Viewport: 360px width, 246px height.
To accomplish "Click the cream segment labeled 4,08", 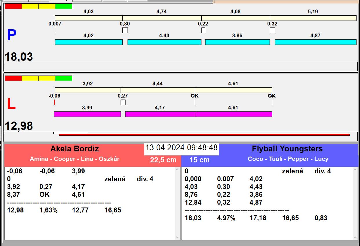I will point(236,18).
